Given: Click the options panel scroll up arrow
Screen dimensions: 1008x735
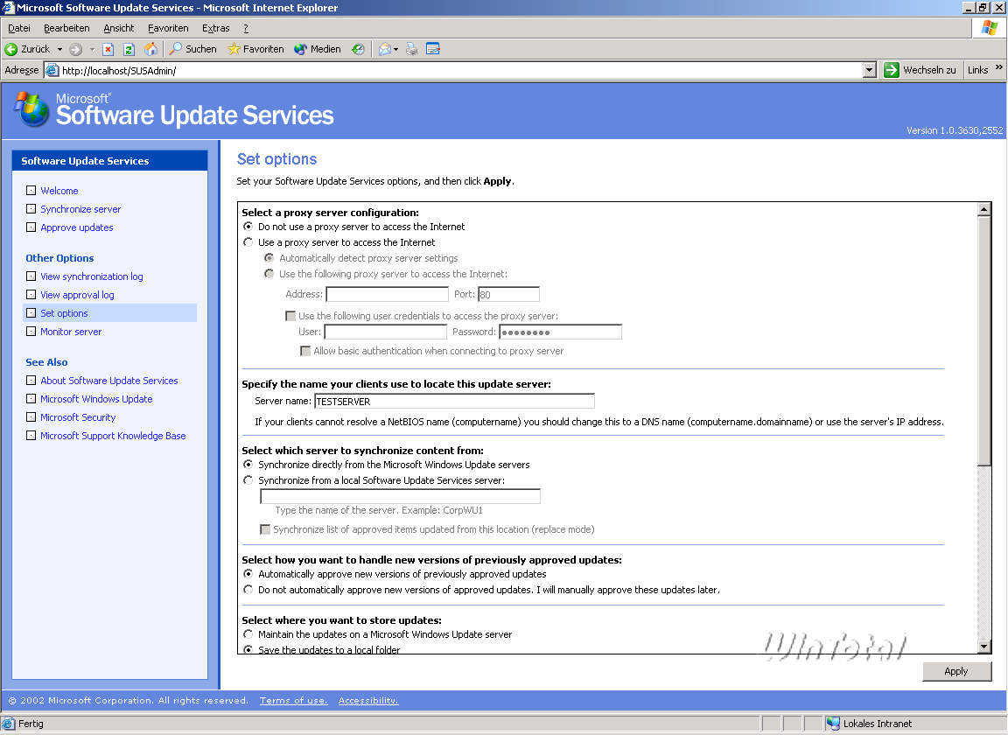Looking at the screenshot, I should click(983, 210).
